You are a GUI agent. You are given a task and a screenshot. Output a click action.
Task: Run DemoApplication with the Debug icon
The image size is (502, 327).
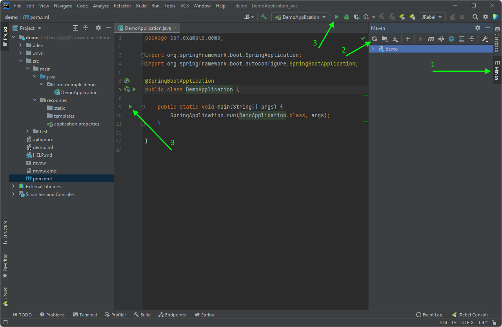click(346, 17)
